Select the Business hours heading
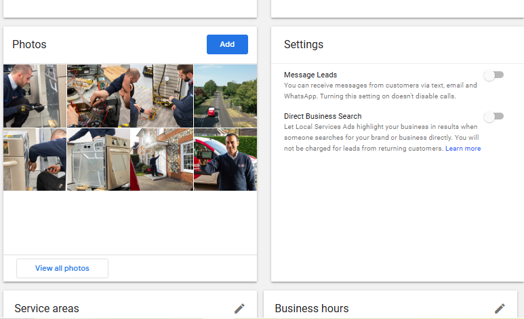524x319 pixels. (x=311, y=308)
